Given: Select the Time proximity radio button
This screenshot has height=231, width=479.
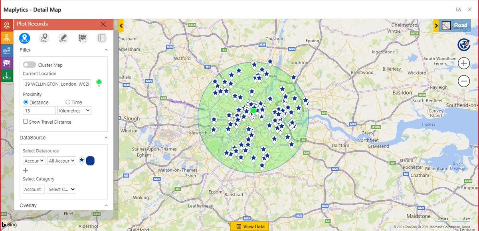Looking at the screenshot, I should pyautogui.click(x=68, y=102).
